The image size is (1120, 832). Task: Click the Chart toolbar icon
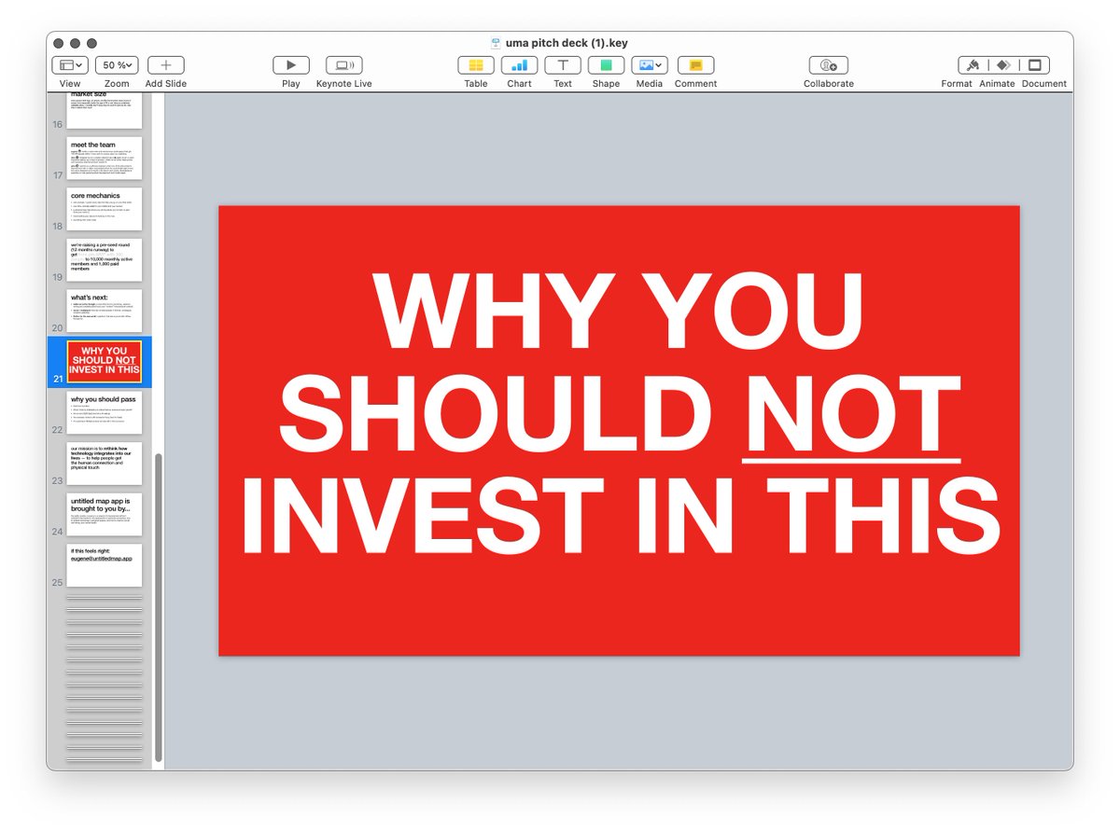point(519,65)
